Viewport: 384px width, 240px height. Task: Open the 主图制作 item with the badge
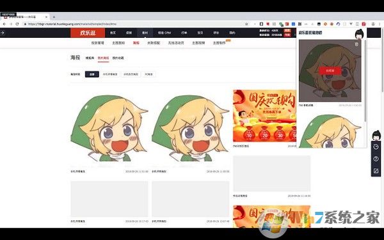219,43
